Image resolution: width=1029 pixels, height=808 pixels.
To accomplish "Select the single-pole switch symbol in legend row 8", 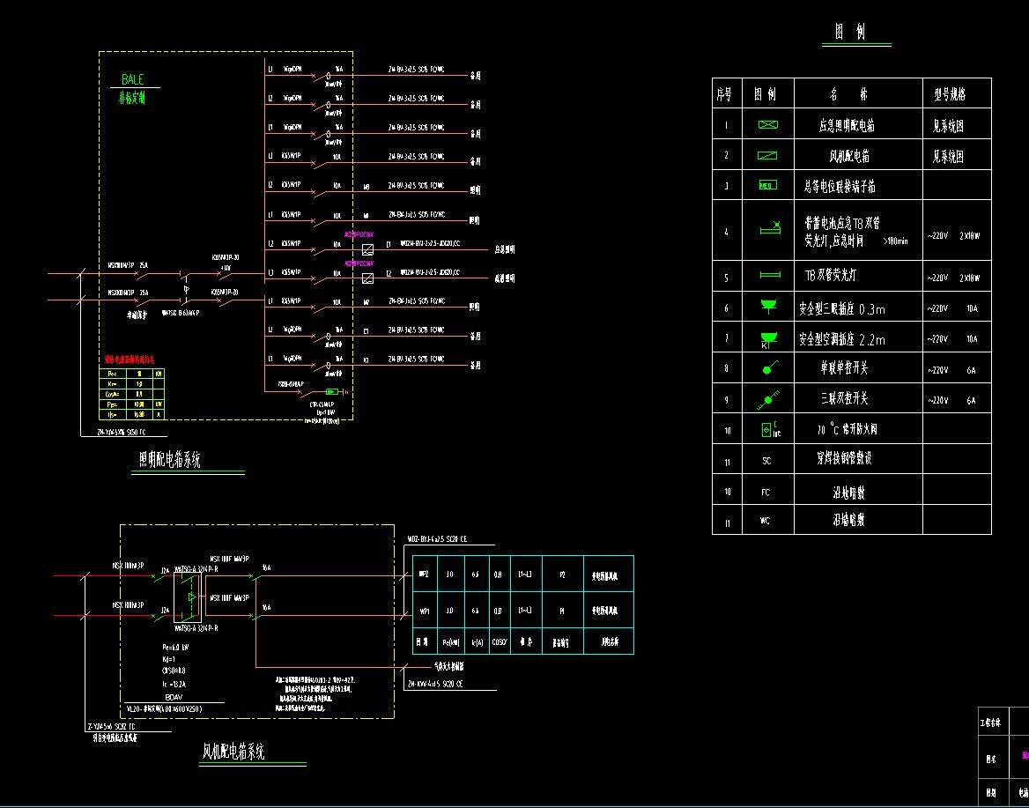I will point(768,369).
